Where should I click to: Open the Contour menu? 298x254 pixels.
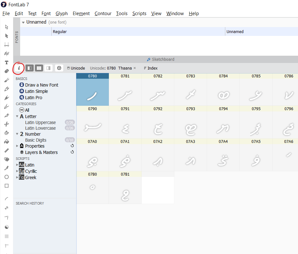103,14
